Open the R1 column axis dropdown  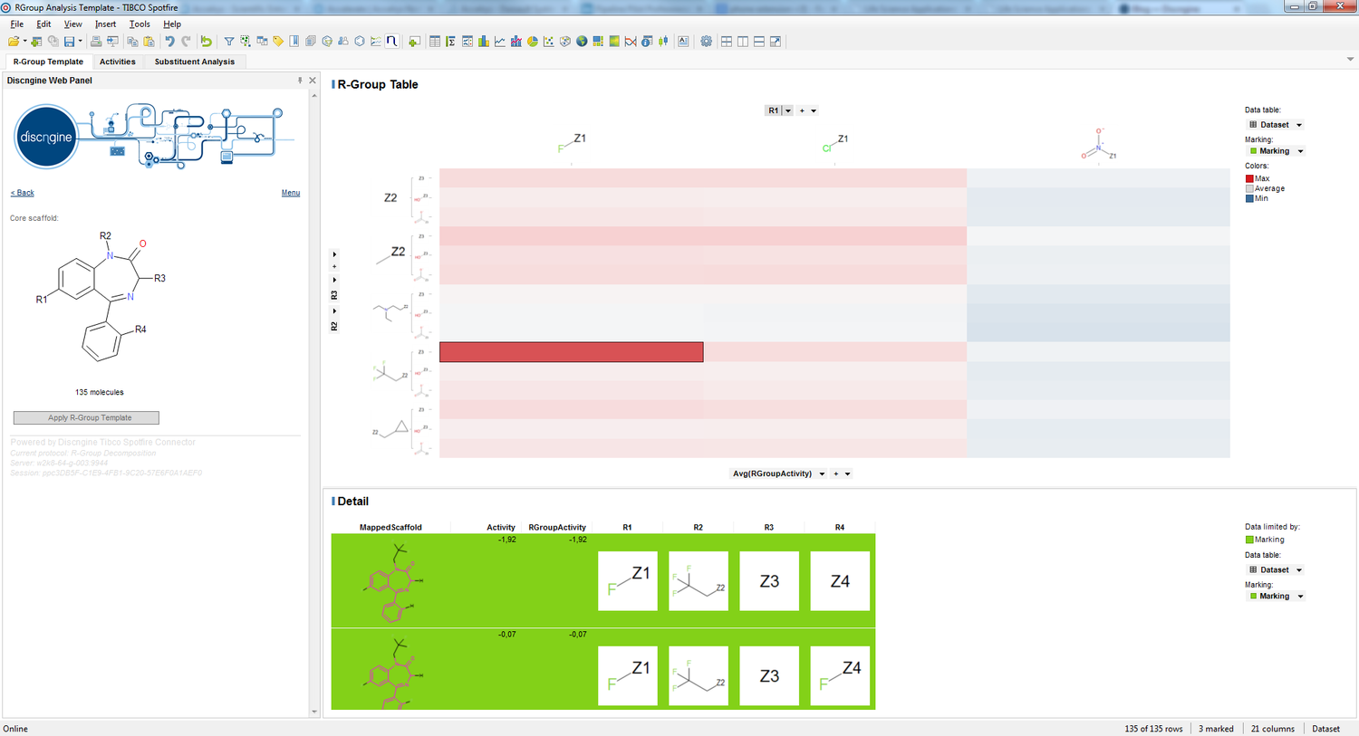(x=788, y=110)
